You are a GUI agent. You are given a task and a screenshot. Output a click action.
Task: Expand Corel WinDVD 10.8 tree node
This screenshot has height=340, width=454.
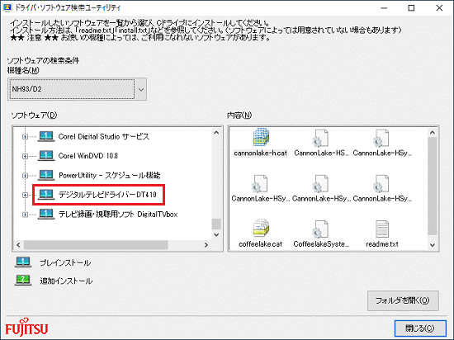[25, 156]
